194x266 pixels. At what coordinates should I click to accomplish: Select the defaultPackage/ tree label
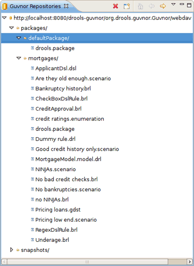coord(48,38)
